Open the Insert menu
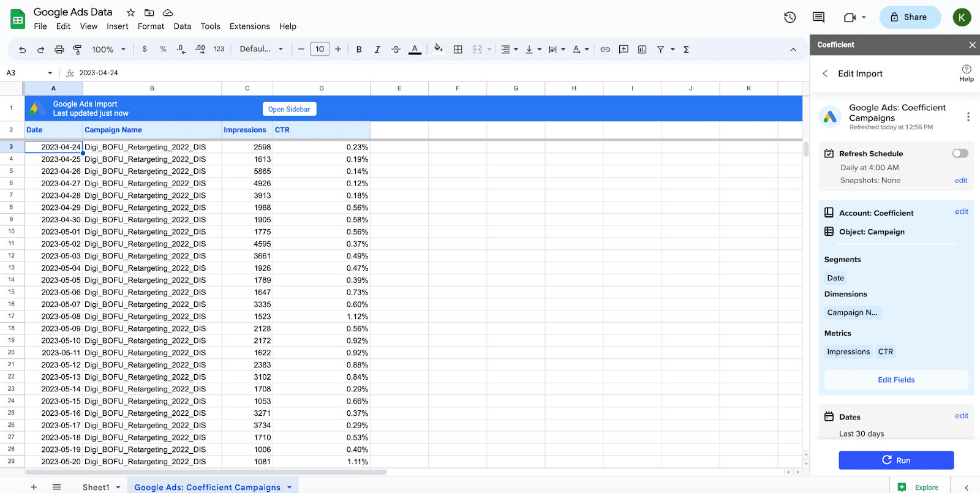980x493 pixels. coord(118,26)
